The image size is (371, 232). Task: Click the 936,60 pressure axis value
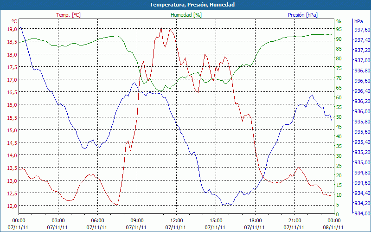tap(361, 81)
